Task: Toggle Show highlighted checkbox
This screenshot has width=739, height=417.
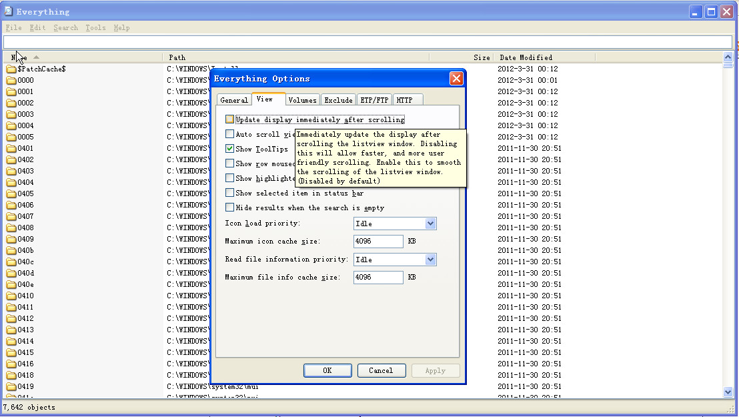Action: pyautogui.click(x=229, y=178)
